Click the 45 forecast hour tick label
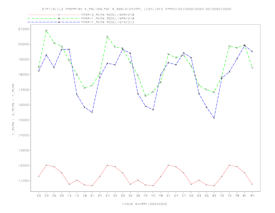 coord(153,196)
